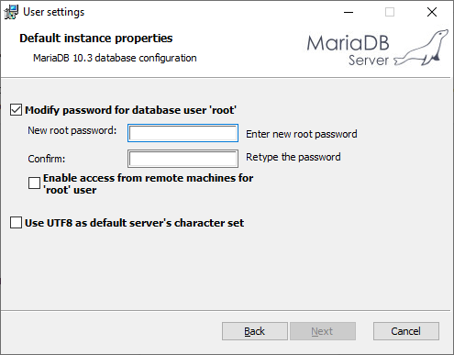Minimize the User settings window

click(349, 12)
